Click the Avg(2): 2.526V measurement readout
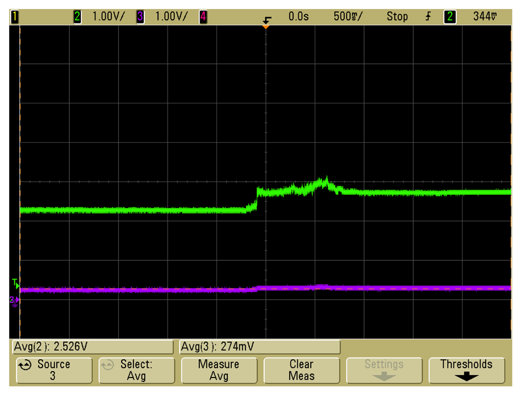 coord(92,347)
